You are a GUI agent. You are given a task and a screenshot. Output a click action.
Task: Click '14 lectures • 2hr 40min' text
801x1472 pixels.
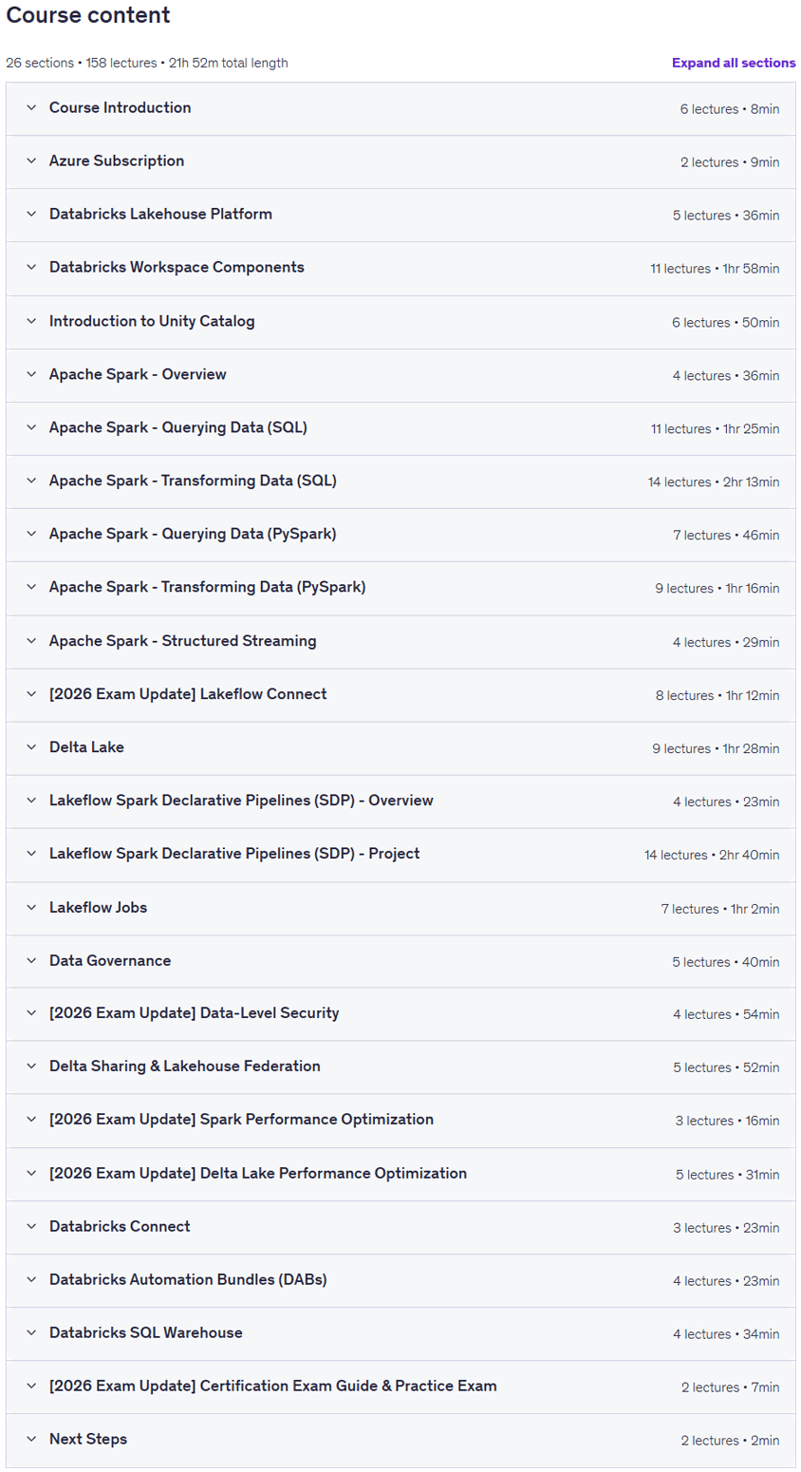click(x=712, y=856)
